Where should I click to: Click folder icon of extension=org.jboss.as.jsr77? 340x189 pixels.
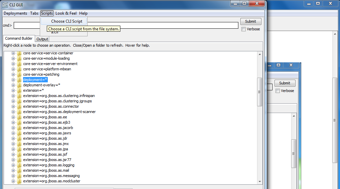(x=19, y=160)
